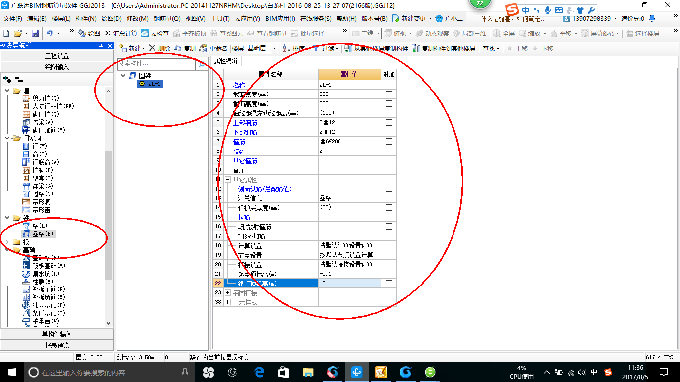
Task: Select 连梁(G) component
Action: [x=38, y=186]
